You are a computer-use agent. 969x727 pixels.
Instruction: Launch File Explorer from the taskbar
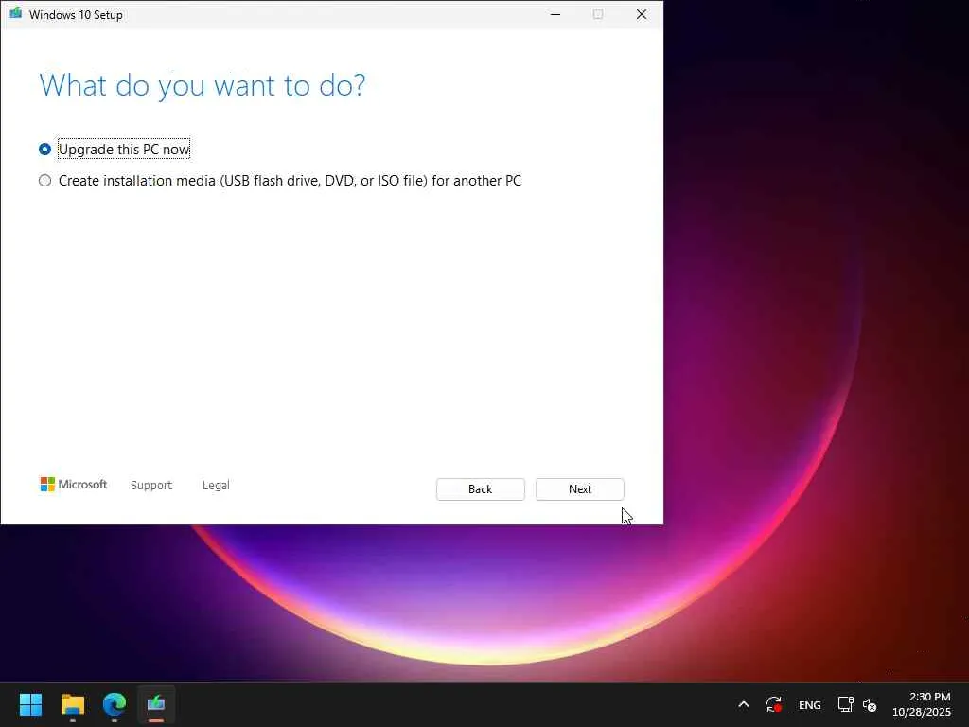[72, 704]
